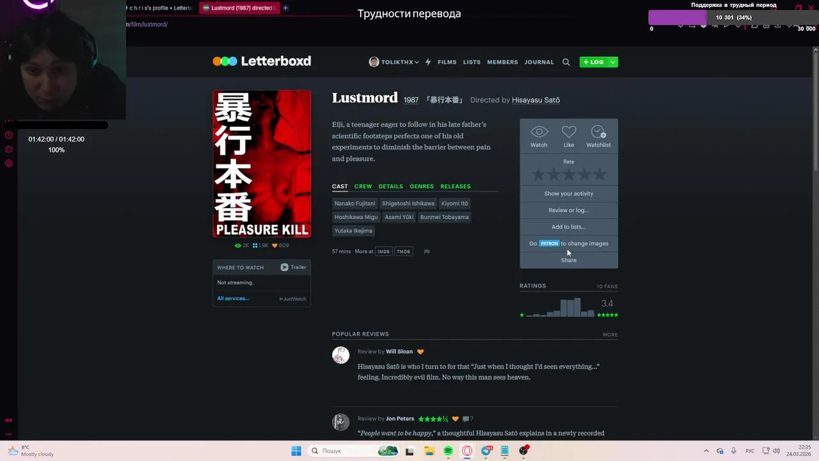Open reviewer Will Sloan's name

(x=399, y=352)
